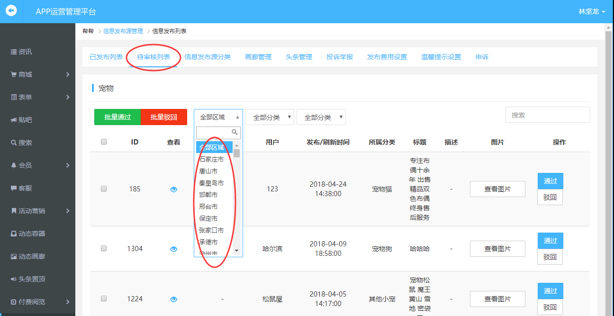This screenshot has width=614, height=316.
Task: Check the select-all checkbox in the header row
Action: pos(103,141)
